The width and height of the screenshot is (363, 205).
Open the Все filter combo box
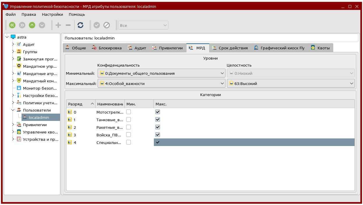click(x=143, y=25)
